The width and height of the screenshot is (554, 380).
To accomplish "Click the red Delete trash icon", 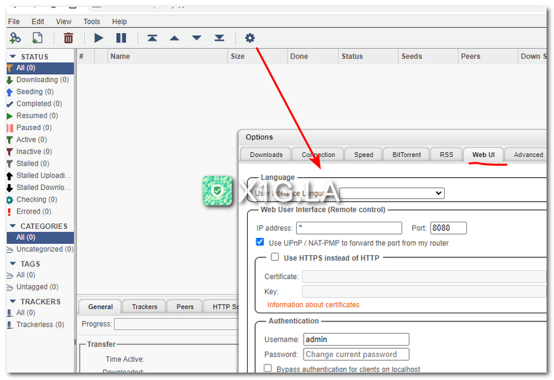I will click(x=68, y=38).
